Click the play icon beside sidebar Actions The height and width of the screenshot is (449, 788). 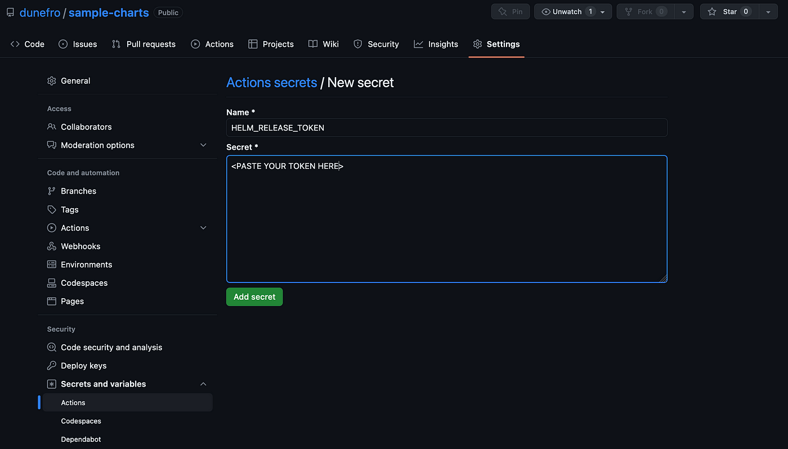coord(52,228)
